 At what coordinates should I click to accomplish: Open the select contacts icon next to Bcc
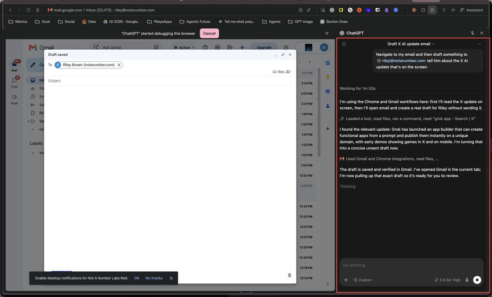(288, 72)
